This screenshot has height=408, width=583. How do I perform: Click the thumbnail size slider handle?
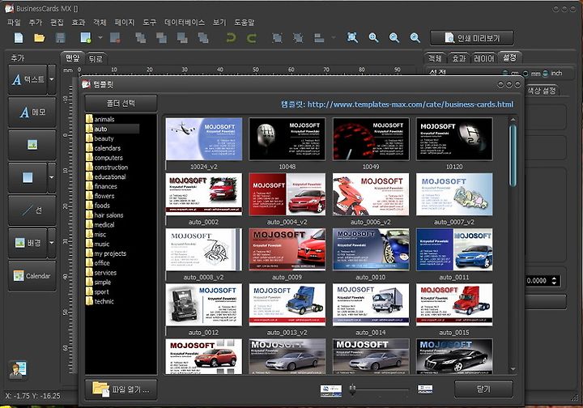point(352,389)
